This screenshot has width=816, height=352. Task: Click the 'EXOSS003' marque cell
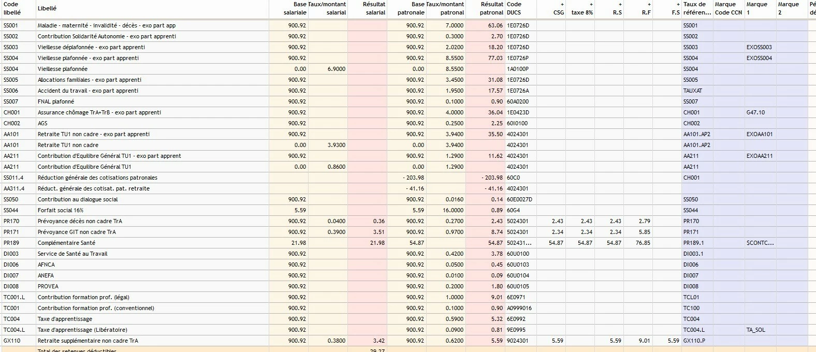click(760, 47)
